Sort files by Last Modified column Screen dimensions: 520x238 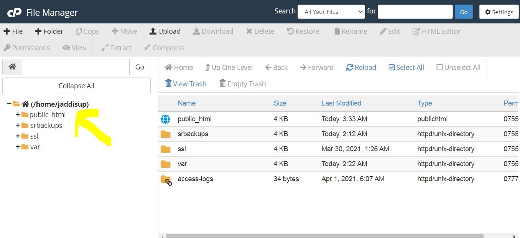click(341, 103)
